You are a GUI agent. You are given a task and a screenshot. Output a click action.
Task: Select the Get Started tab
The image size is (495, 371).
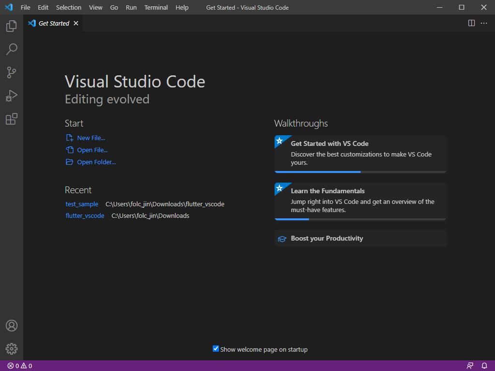click(x=53, y=23)
